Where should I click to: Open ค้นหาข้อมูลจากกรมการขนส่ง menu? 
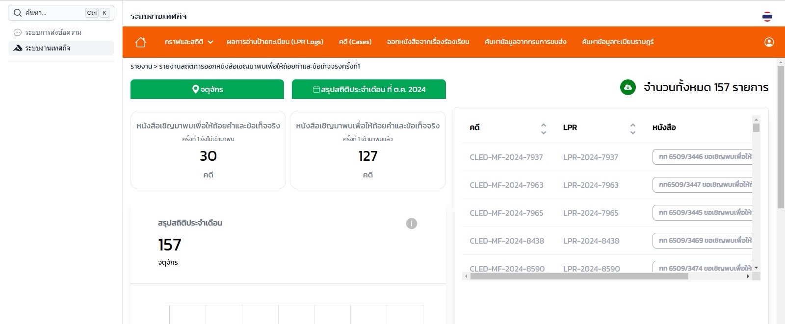[525, 42]
